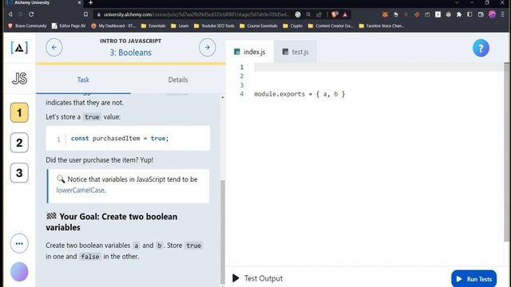Screen dimensions: 511x287
Task: Open the JS course icon in sidebar
Action: (19, 78)
